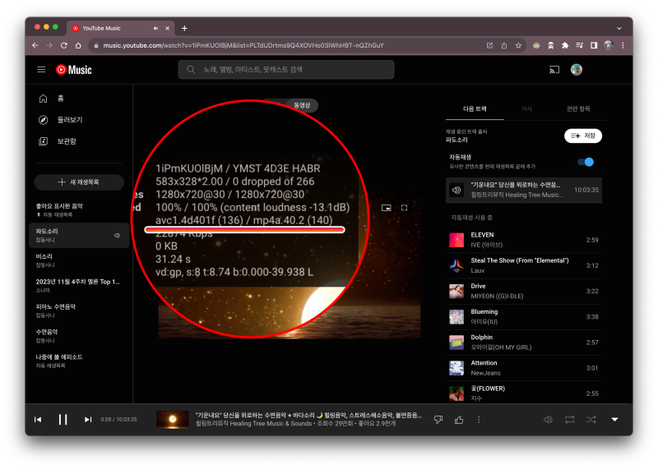Bookmark this page with star icon
658x469 pixels.
point(518,45)
